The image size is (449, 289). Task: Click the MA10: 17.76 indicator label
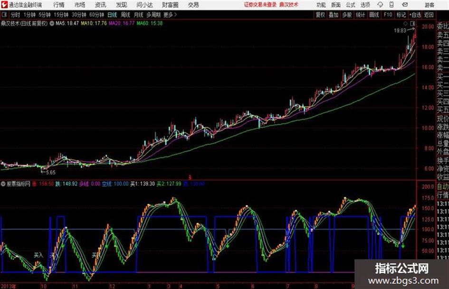94,23
